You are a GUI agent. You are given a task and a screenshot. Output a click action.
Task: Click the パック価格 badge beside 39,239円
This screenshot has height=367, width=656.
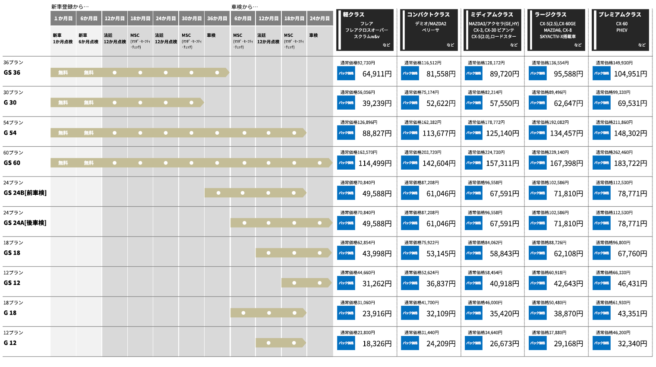point(346,103)
